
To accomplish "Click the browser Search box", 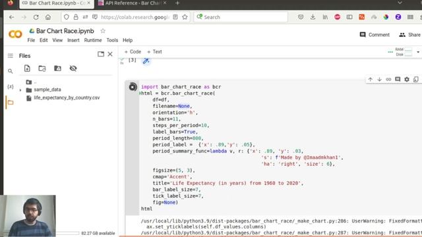I will click(241, 17).
